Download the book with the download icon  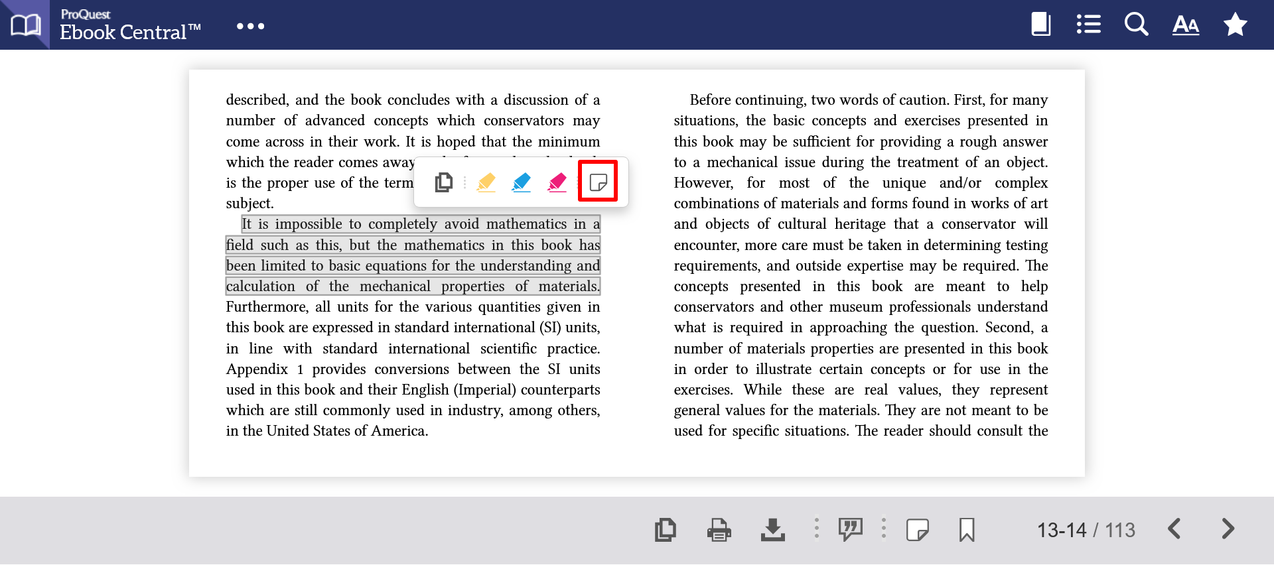coord(773,530)
